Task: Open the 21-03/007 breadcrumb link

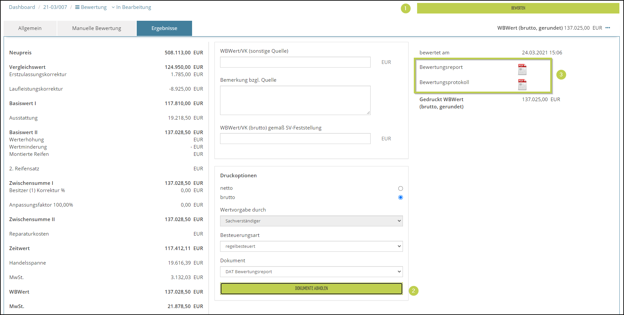Action: (55, 7)
